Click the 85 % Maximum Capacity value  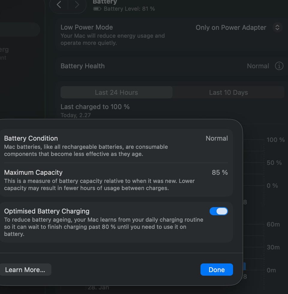(220, 173)
